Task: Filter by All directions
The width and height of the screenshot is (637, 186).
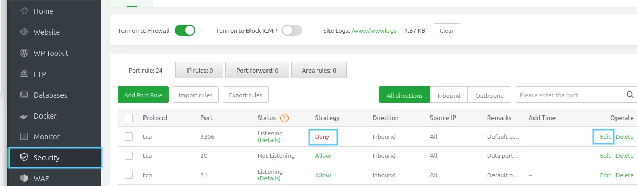Action: coord(405,95)
